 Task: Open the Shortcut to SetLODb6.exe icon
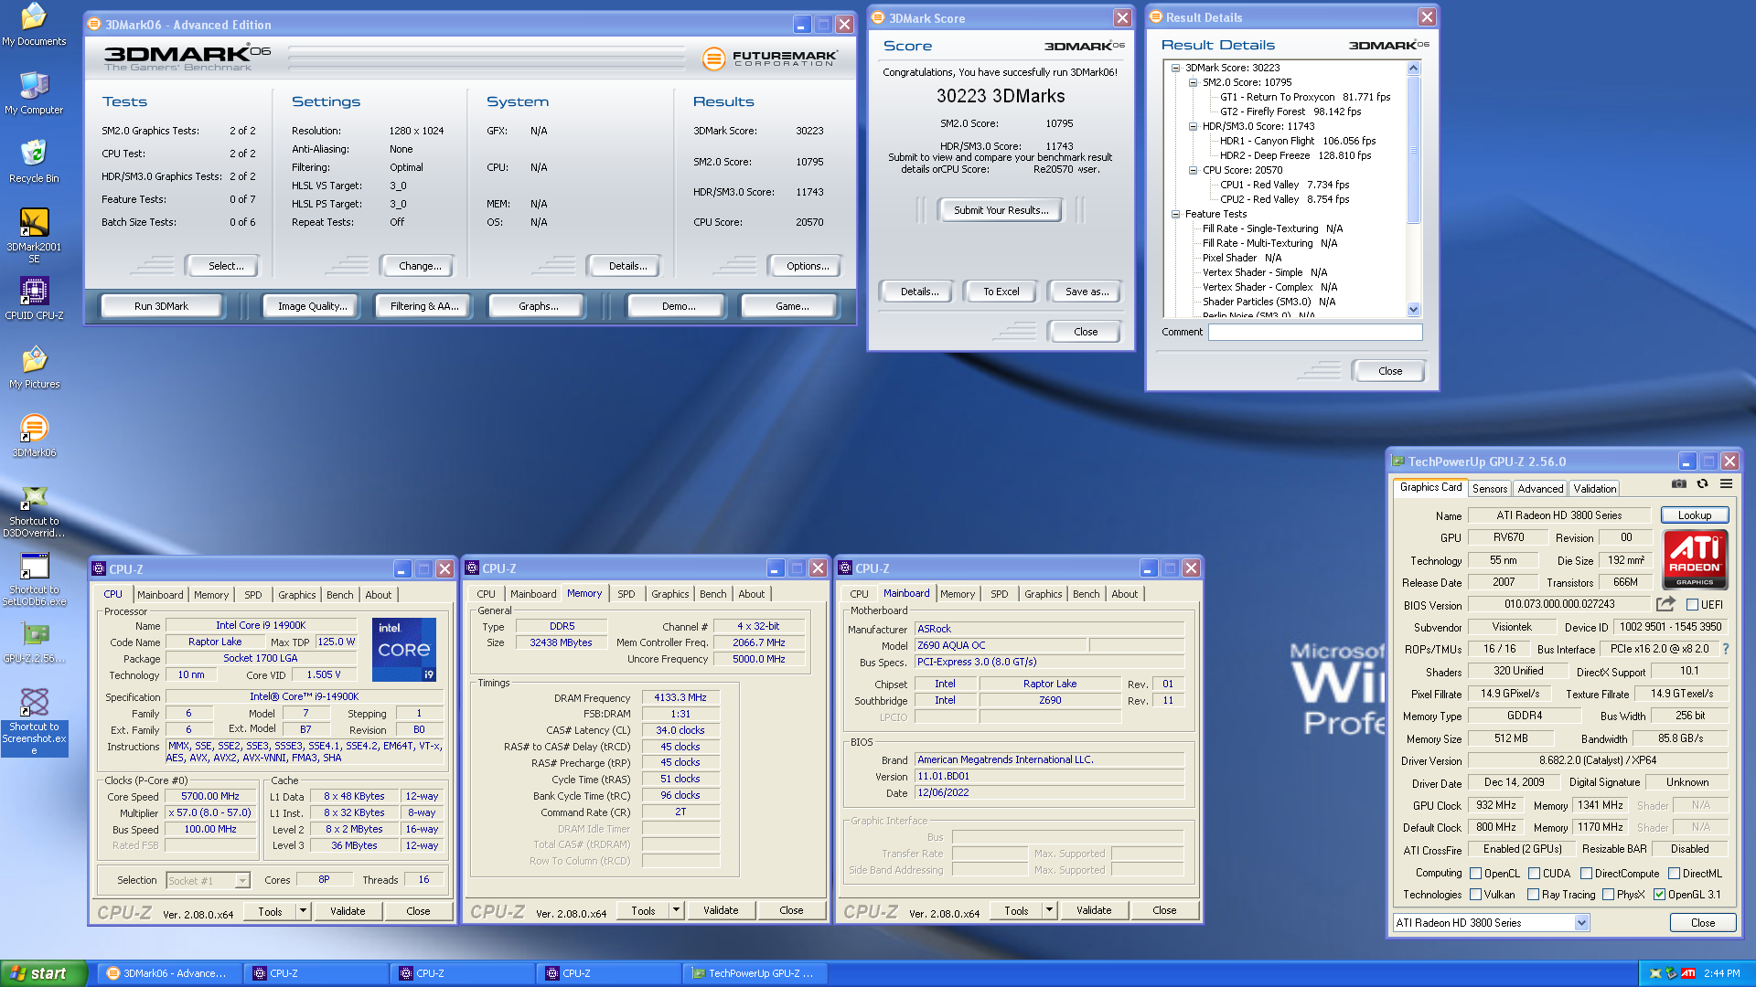pyautogui.click(x=34, y=578)
